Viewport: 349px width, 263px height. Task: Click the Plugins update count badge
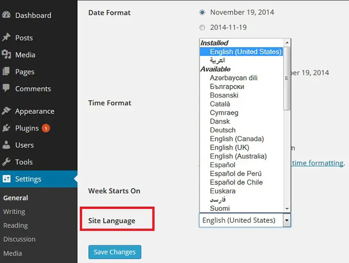point(46,128)
